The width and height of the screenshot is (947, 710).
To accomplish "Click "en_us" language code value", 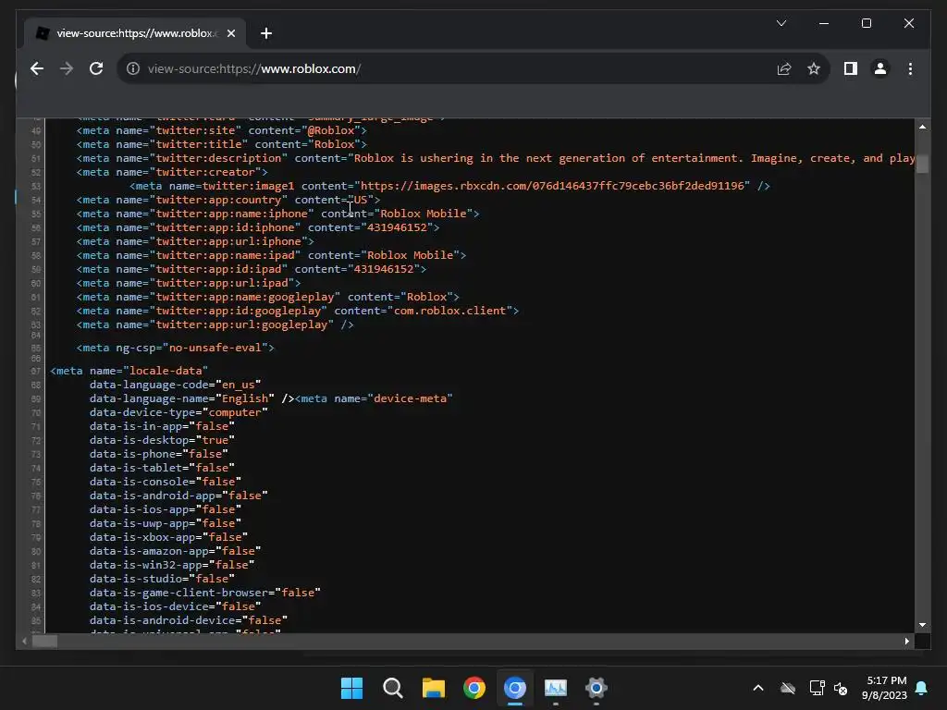I will 238,385.
